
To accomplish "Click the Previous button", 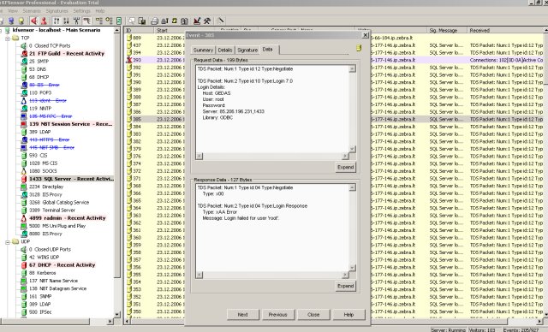I will click(278, 315).
